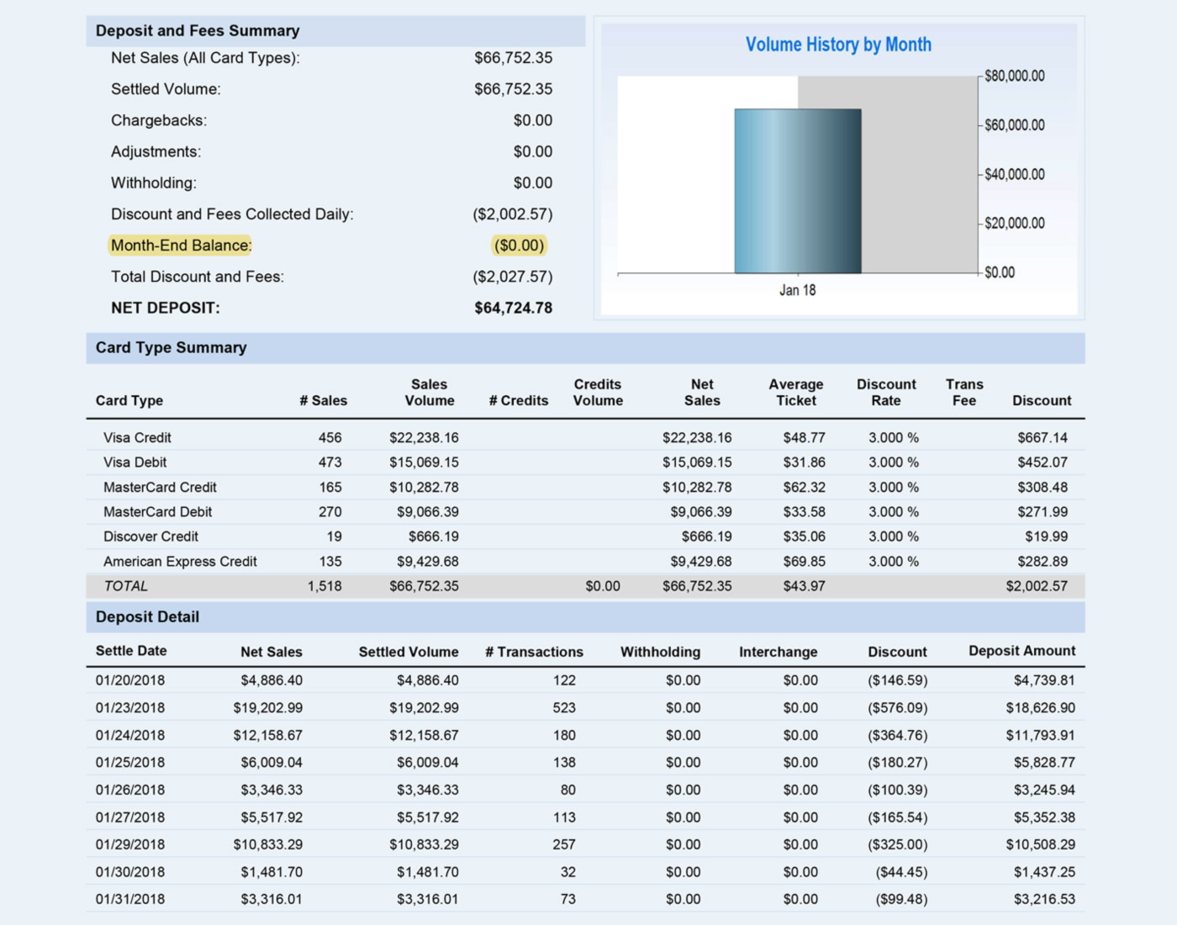
Task: Click the $4,739.81 deposit amount
Action: click(x=1044, y=680)
